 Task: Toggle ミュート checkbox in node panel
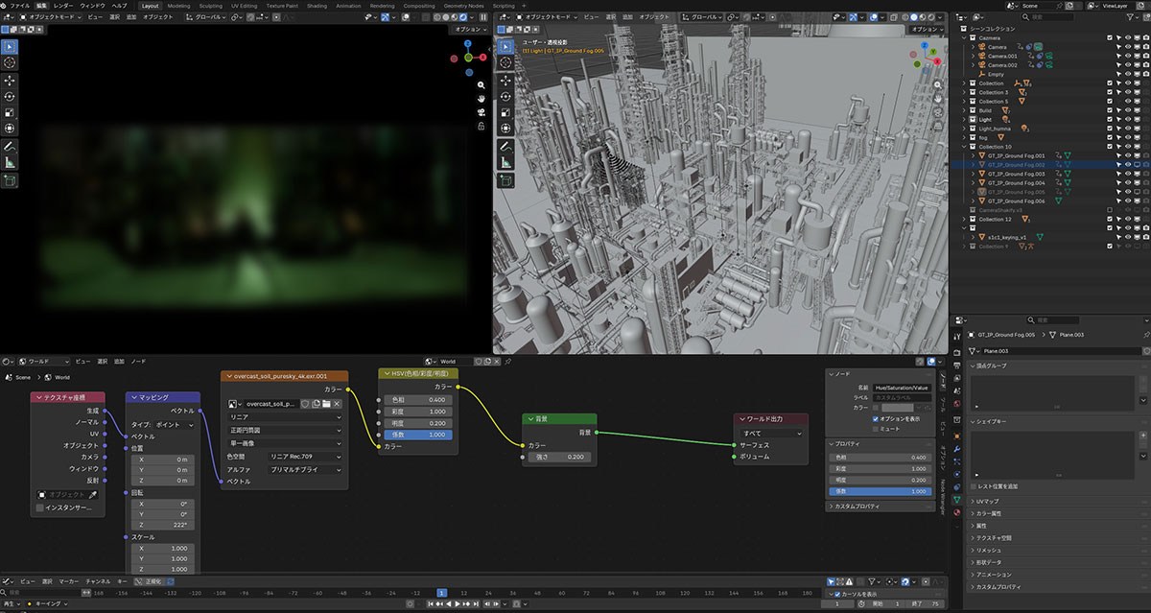tap(876, 429)
